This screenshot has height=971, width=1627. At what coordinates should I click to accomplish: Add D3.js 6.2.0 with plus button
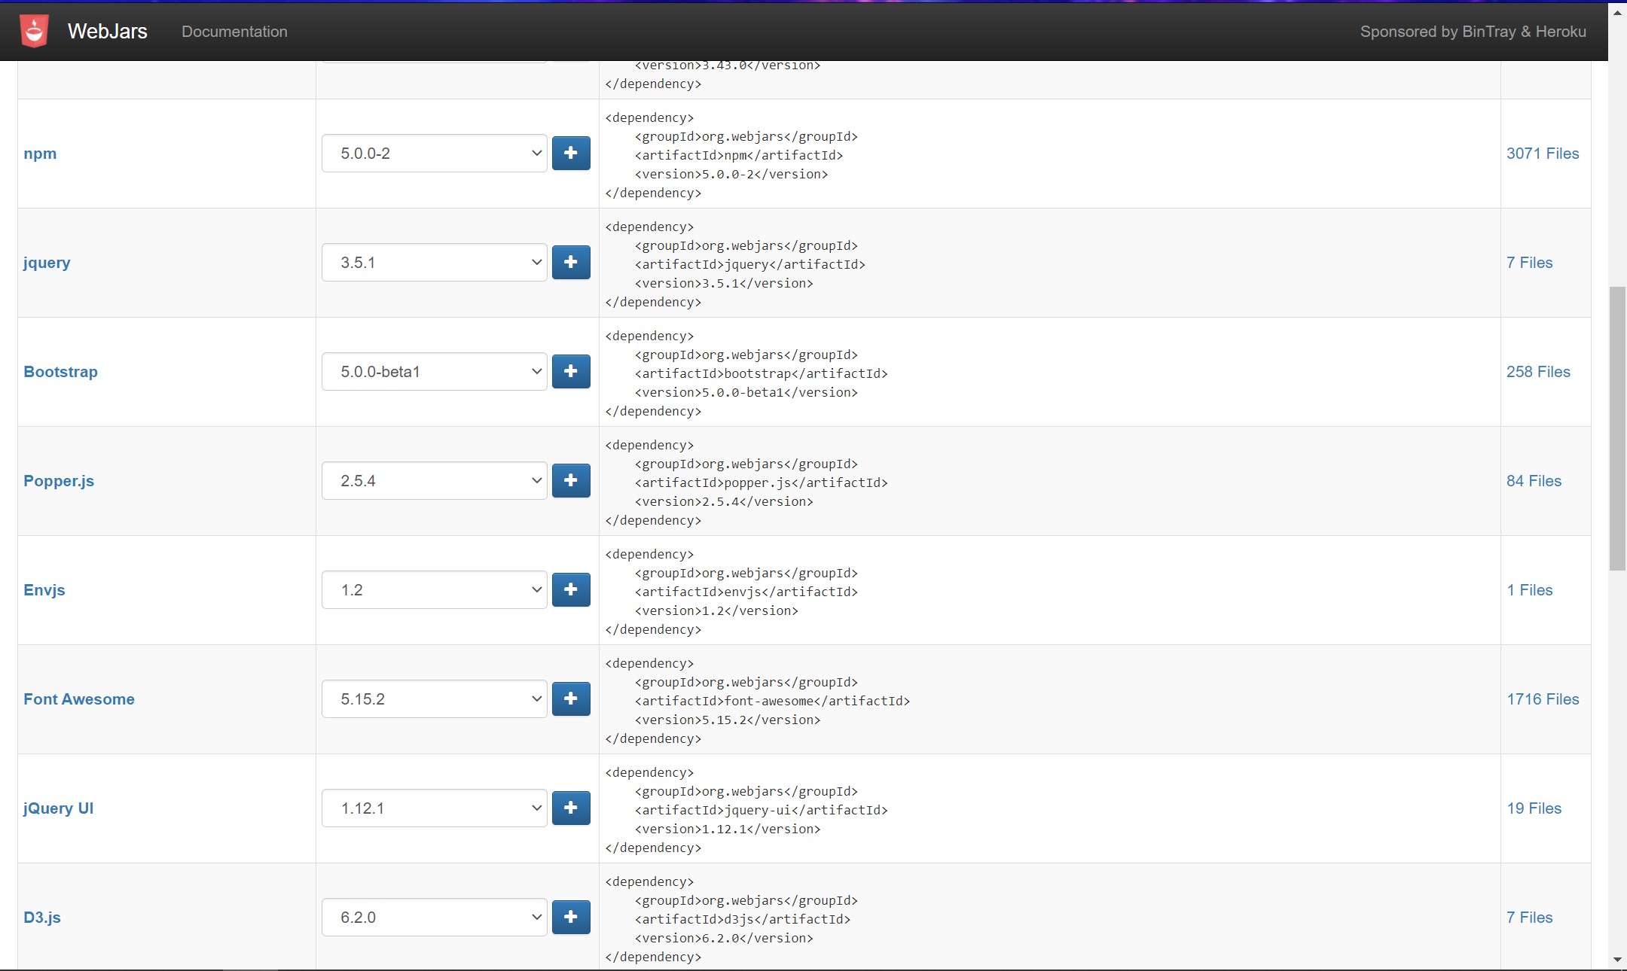click(x=571, y=917)
